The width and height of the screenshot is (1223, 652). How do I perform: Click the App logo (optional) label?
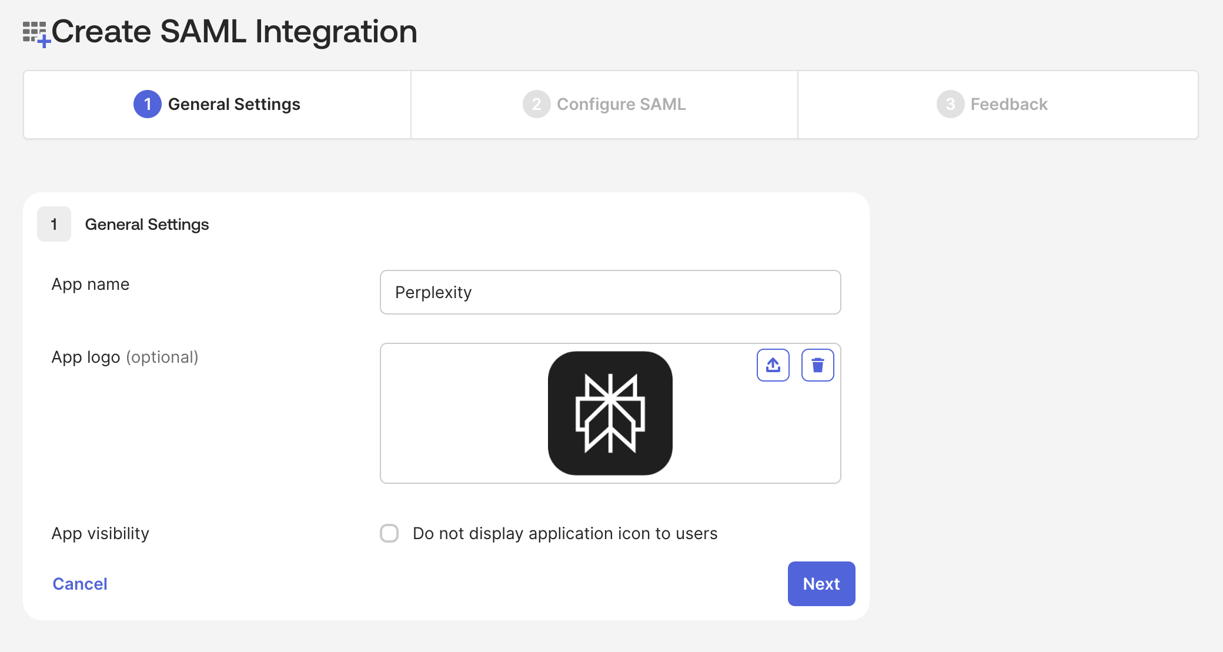[125, 357]
